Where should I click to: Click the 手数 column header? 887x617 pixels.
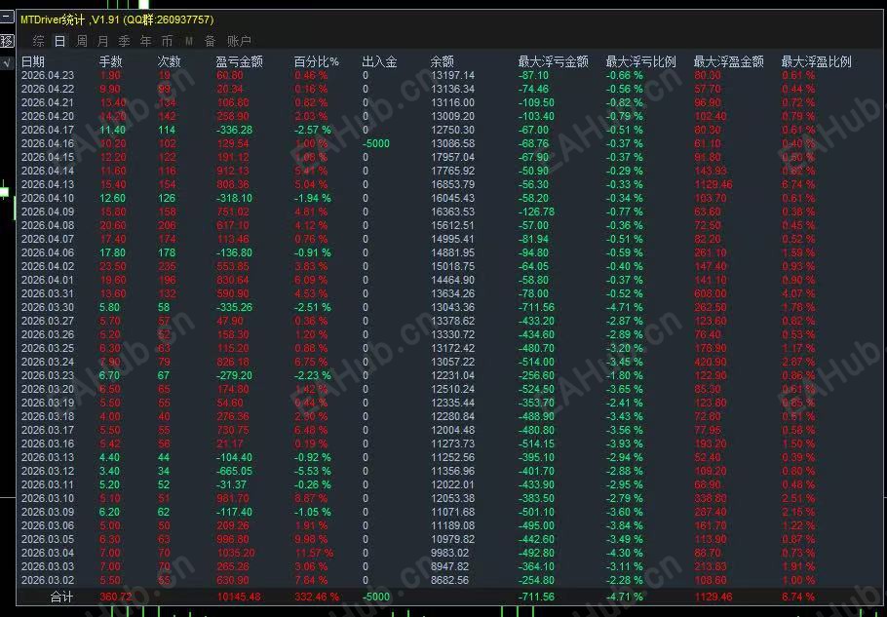click(111, 61)
